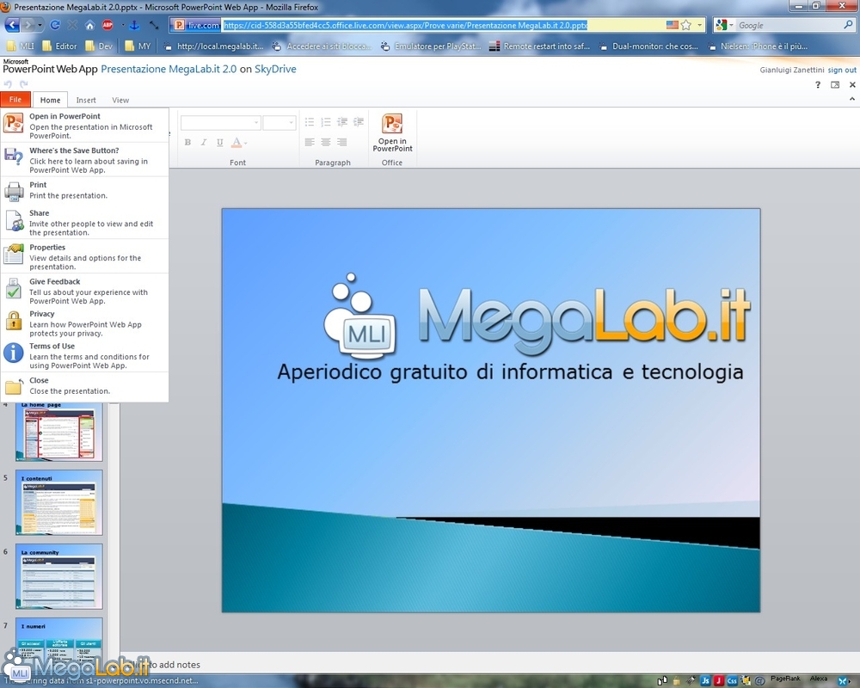Expand the font color dropdown arrow

246,144
